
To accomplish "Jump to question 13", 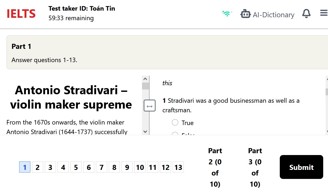I will point(178,167).
